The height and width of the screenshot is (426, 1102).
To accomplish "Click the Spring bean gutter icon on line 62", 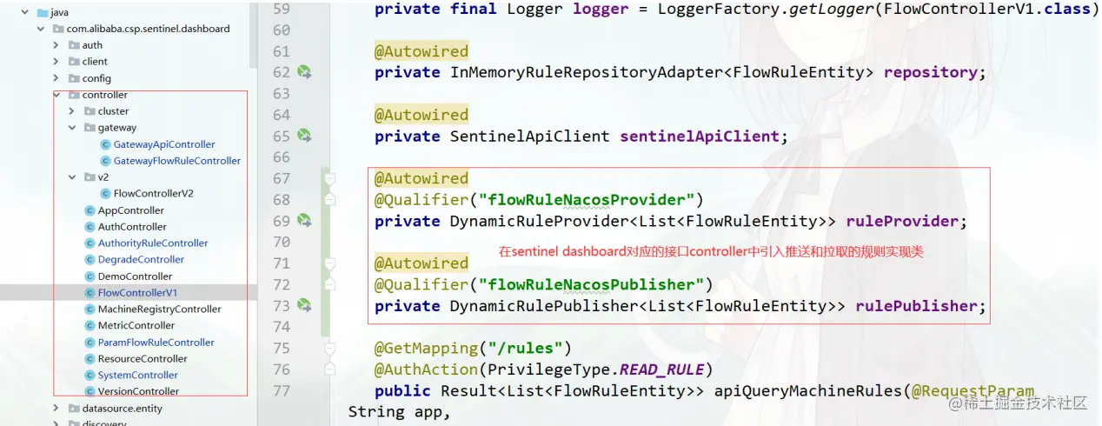I will pyautogui.click(x=304, y=72).
